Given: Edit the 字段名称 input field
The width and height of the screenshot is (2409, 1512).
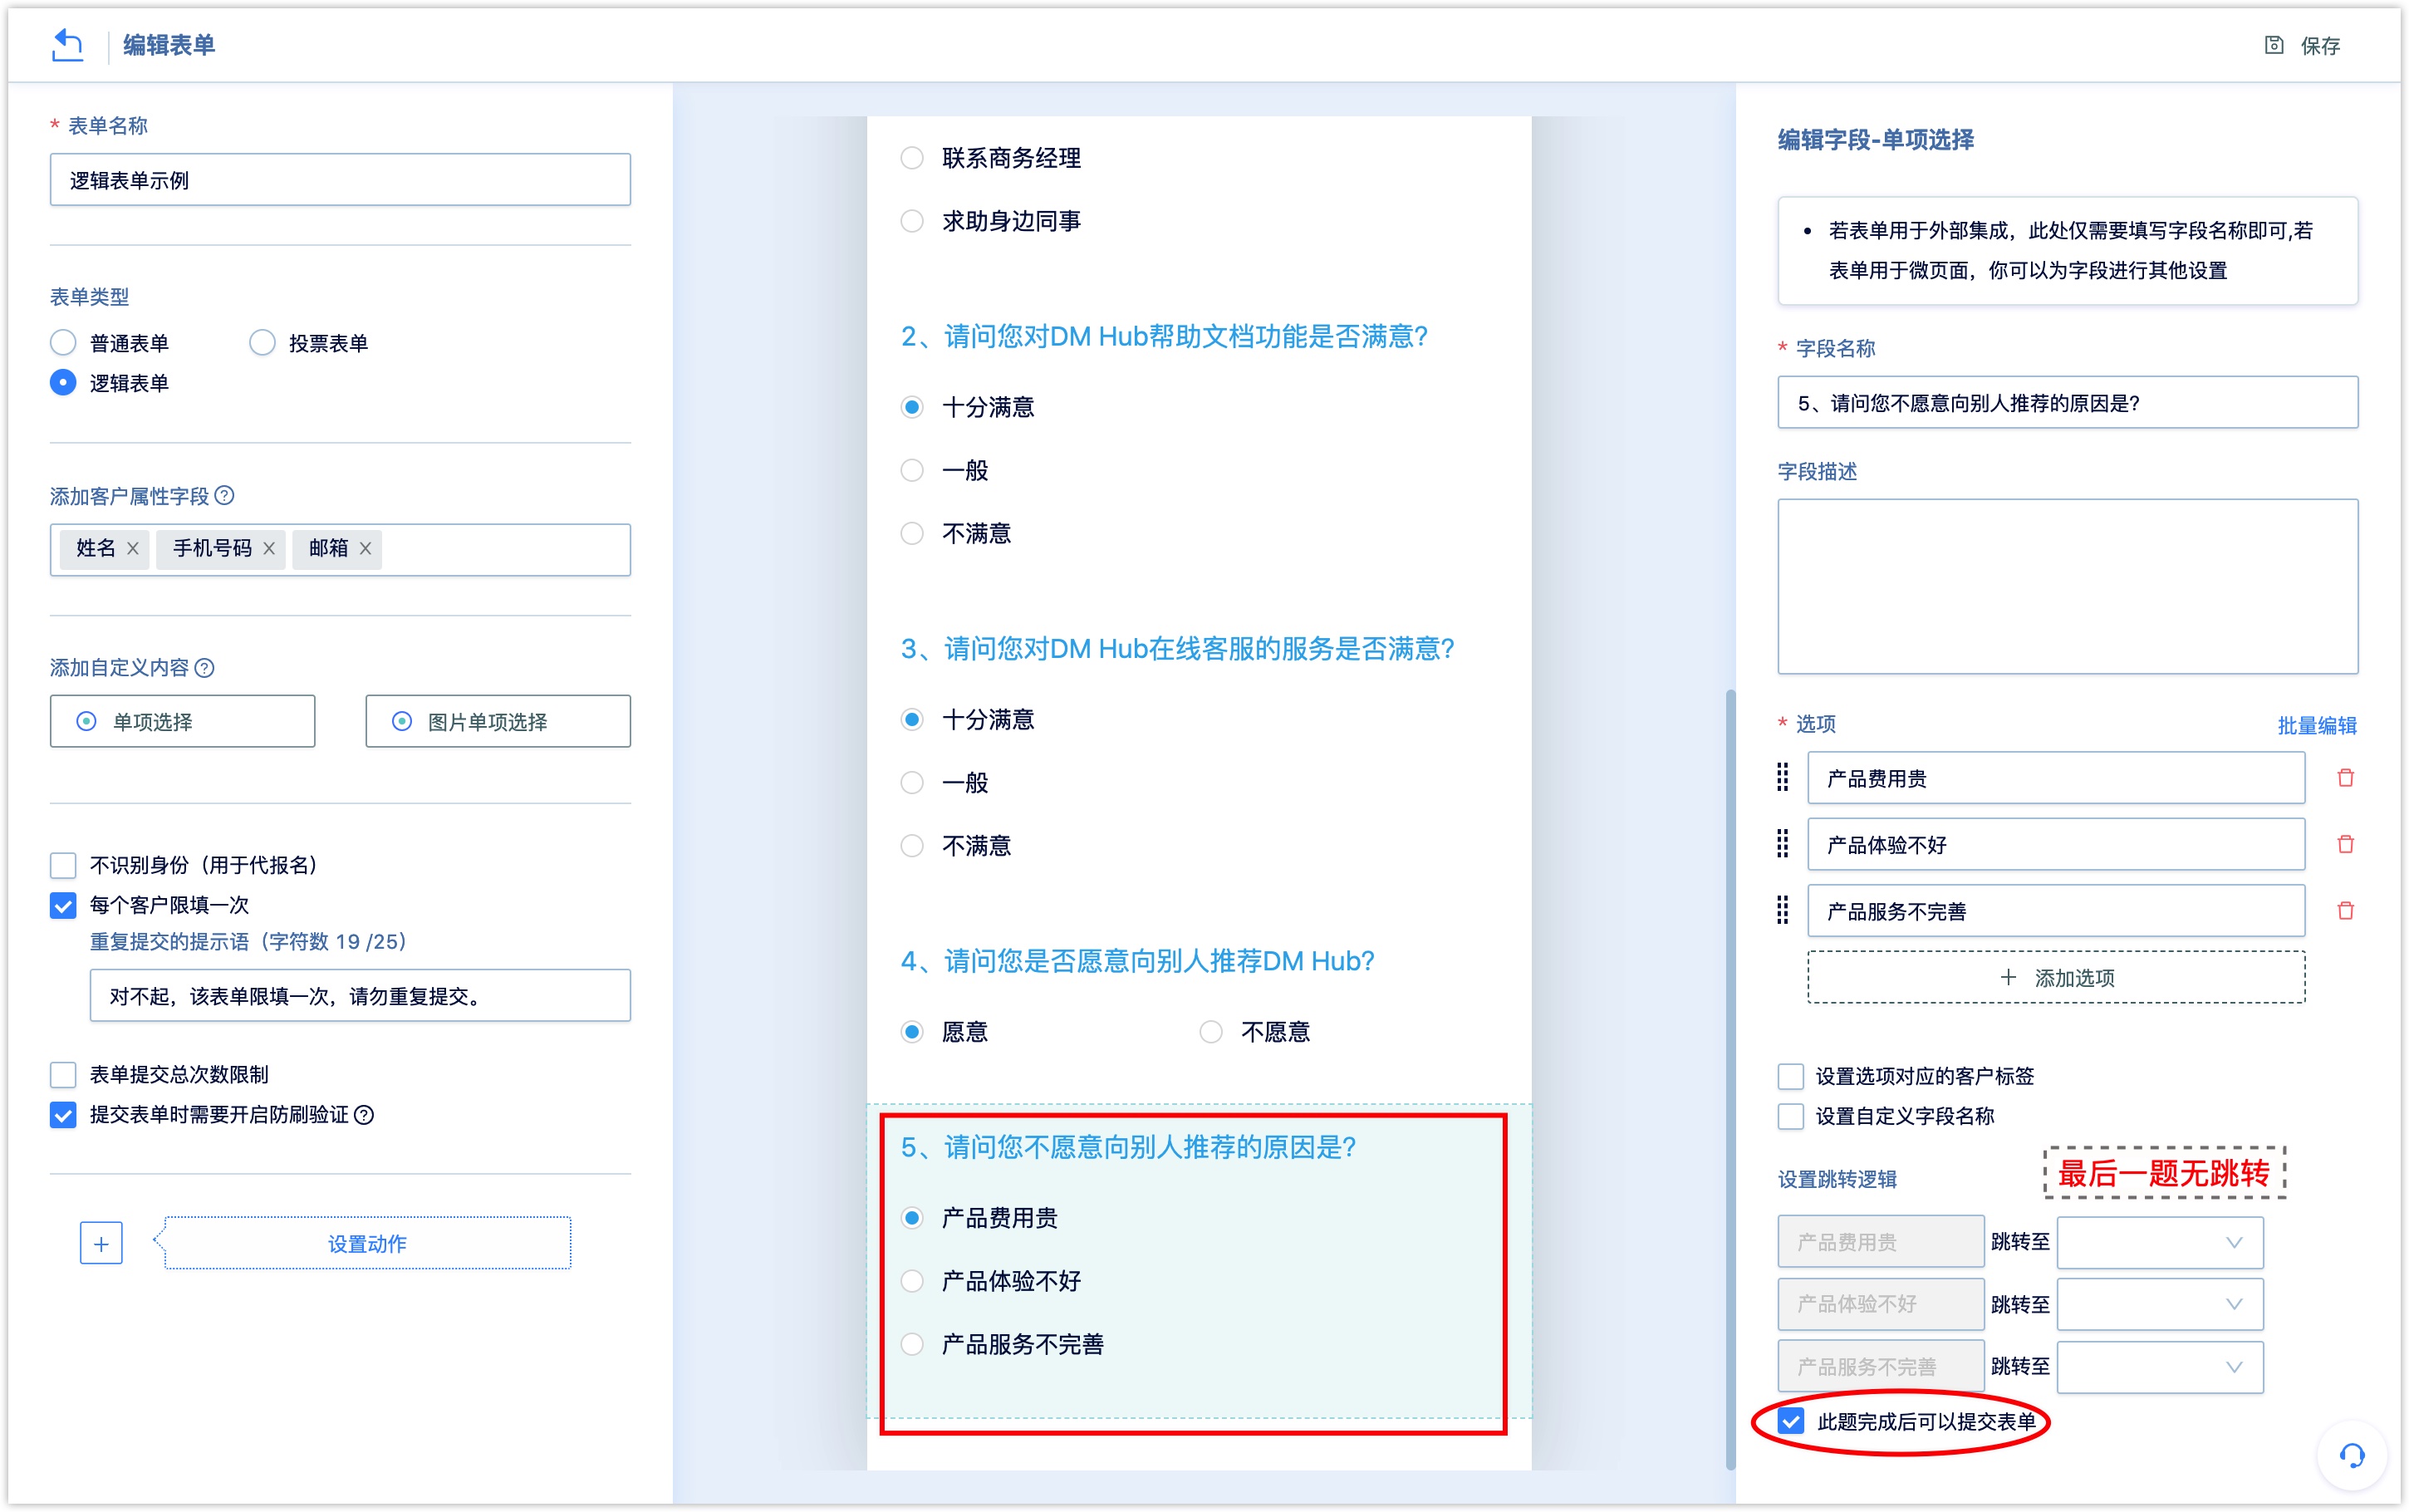Looking at the screenshot, I should 2067,403.
